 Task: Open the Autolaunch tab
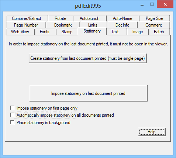[x=90, y=18]
